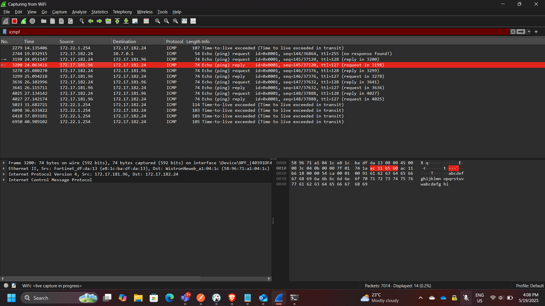Go to the last packet
Image resolution: width=545 pixels, height=306 pixels.
click(126, 21)
